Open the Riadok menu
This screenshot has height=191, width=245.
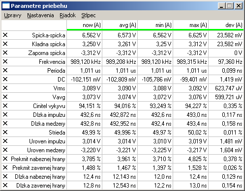click(67, 15)
